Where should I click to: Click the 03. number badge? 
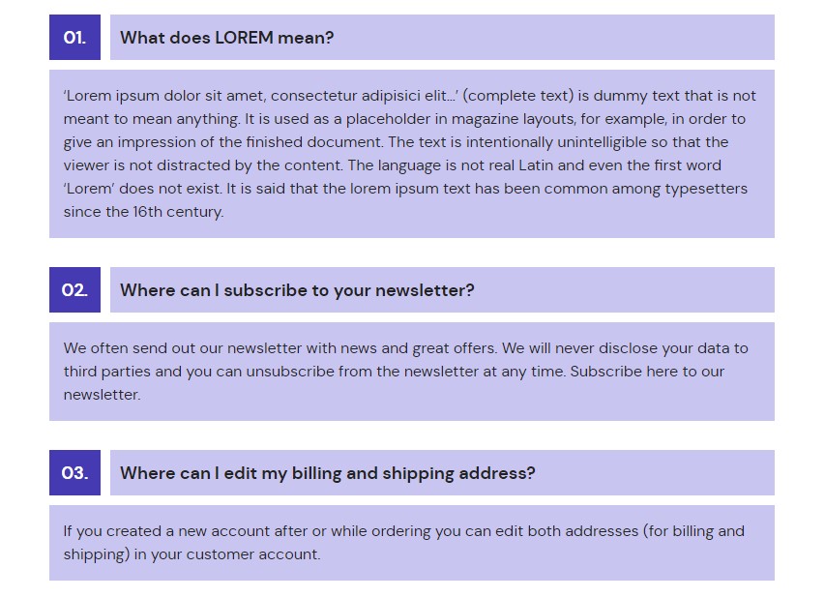(74, 473)
